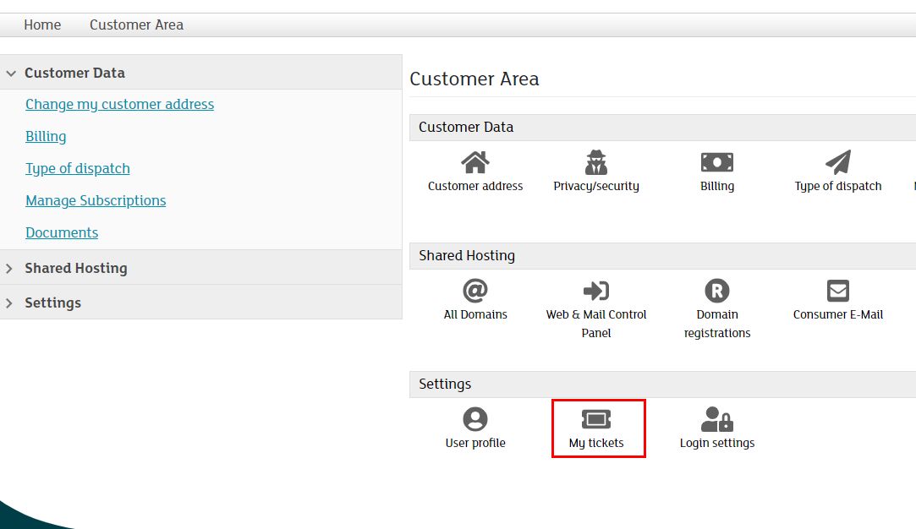Click the Privacy/security spy icon
The image size is (916, 529).
[x=596, y=162]
